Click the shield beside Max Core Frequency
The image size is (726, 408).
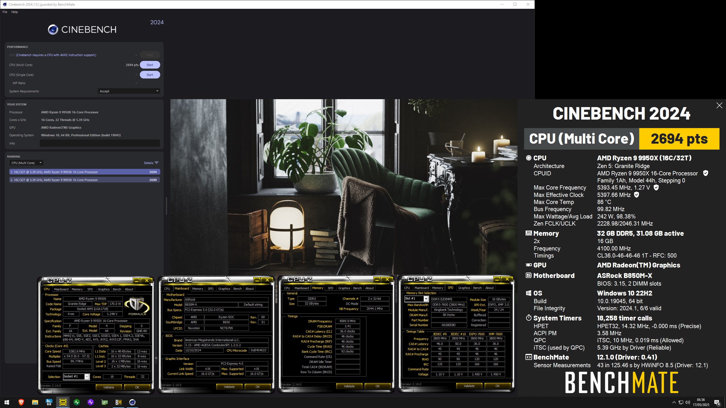[x=656, y=187]
